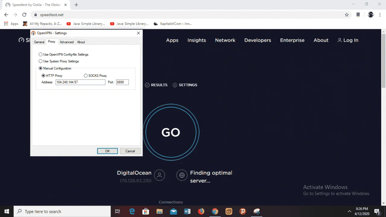Viewport: 386px width, 217px height.
Task: Click Log In on Speedtest
Action: click(348, 40)
